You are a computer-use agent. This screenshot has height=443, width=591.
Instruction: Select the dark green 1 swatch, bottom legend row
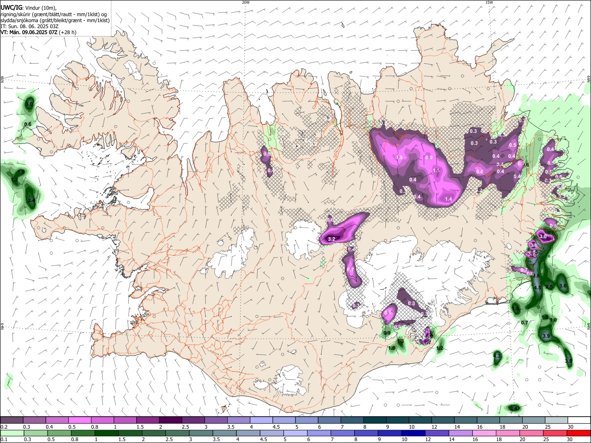tap(106, 433)
